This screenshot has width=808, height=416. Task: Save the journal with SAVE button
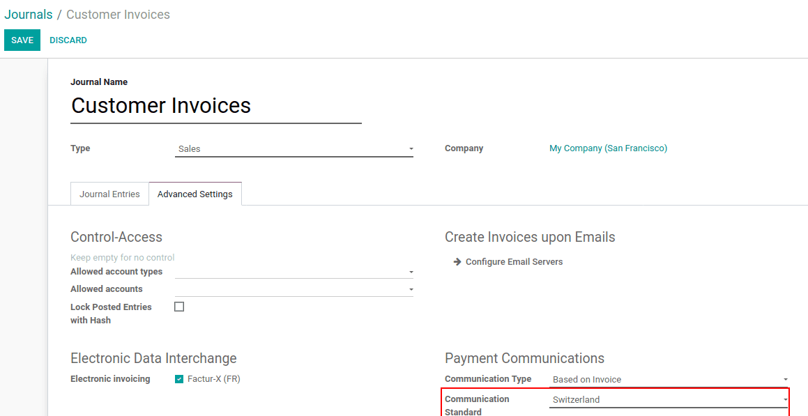pyautogui.click(x=22, y=40)
